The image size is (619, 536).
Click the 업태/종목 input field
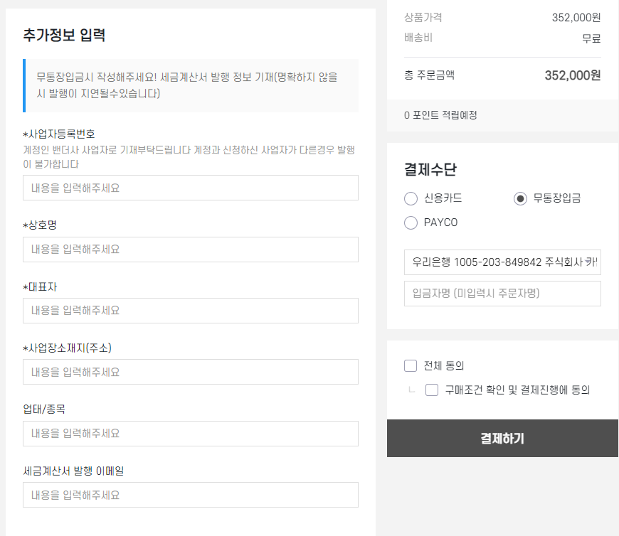[190, 434]
